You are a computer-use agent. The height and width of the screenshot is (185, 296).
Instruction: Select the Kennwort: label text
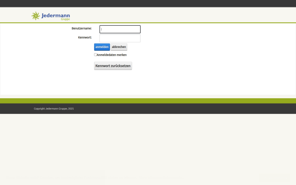(x=85, y=37)
